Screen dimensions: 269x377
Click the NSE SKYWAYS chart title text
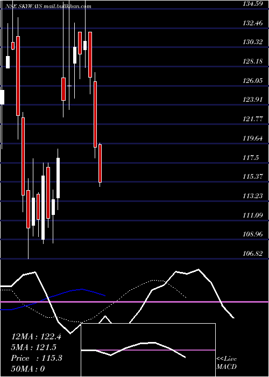[x=48, y=6]
